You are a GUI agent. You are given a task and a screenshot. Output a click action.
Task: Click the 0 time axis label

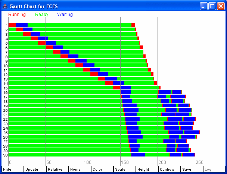pos(10,162)
